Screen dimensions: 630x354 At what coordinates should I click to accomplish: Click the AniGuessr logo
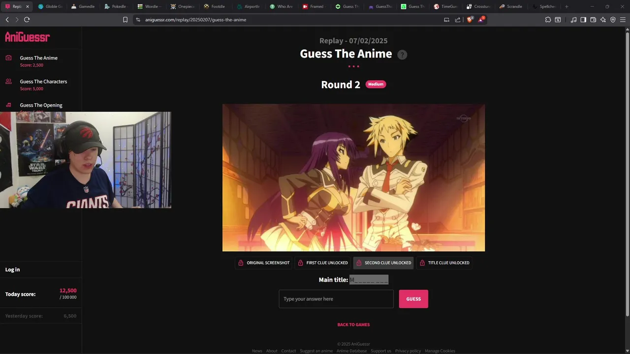[28, 37]
